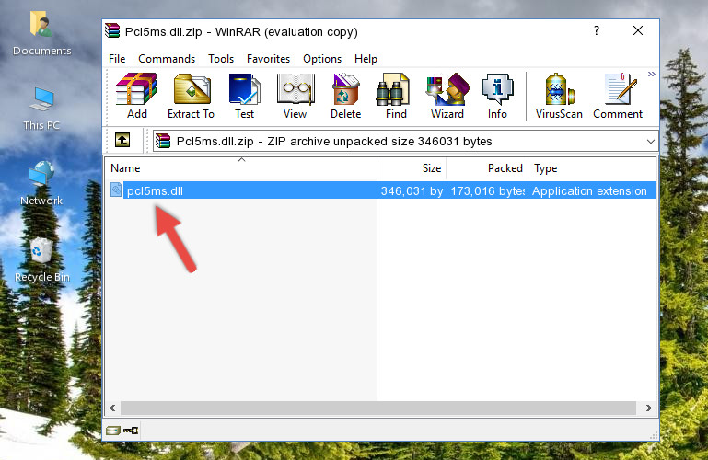Viewport: 708px width, 460px height.
Task: Open the Commands menu
Action: coord(167,59)
